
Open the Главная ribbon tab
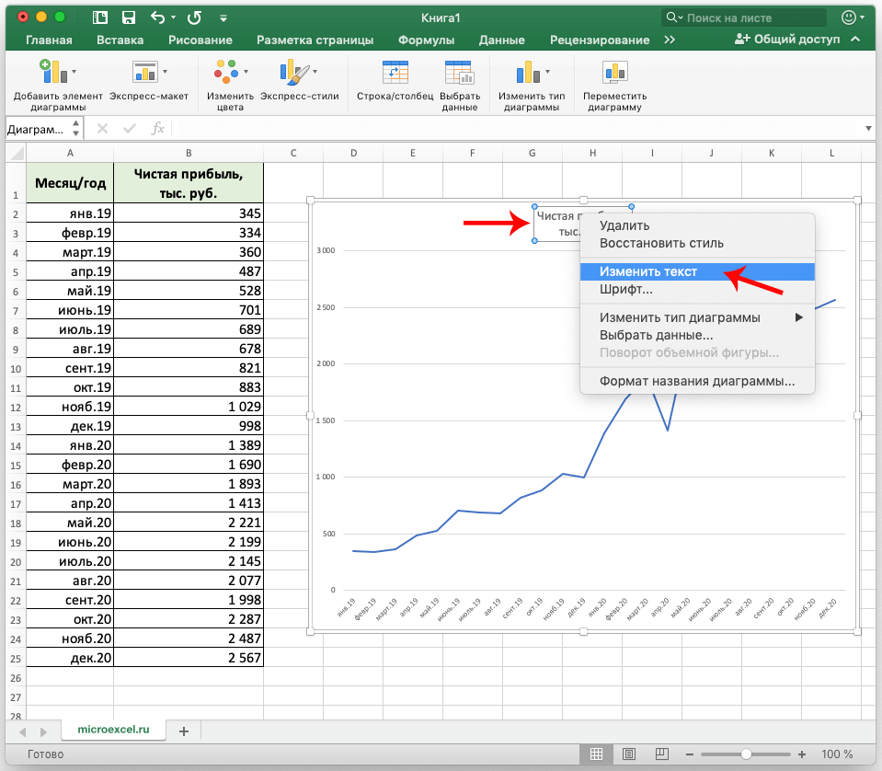tap(49, 40)
